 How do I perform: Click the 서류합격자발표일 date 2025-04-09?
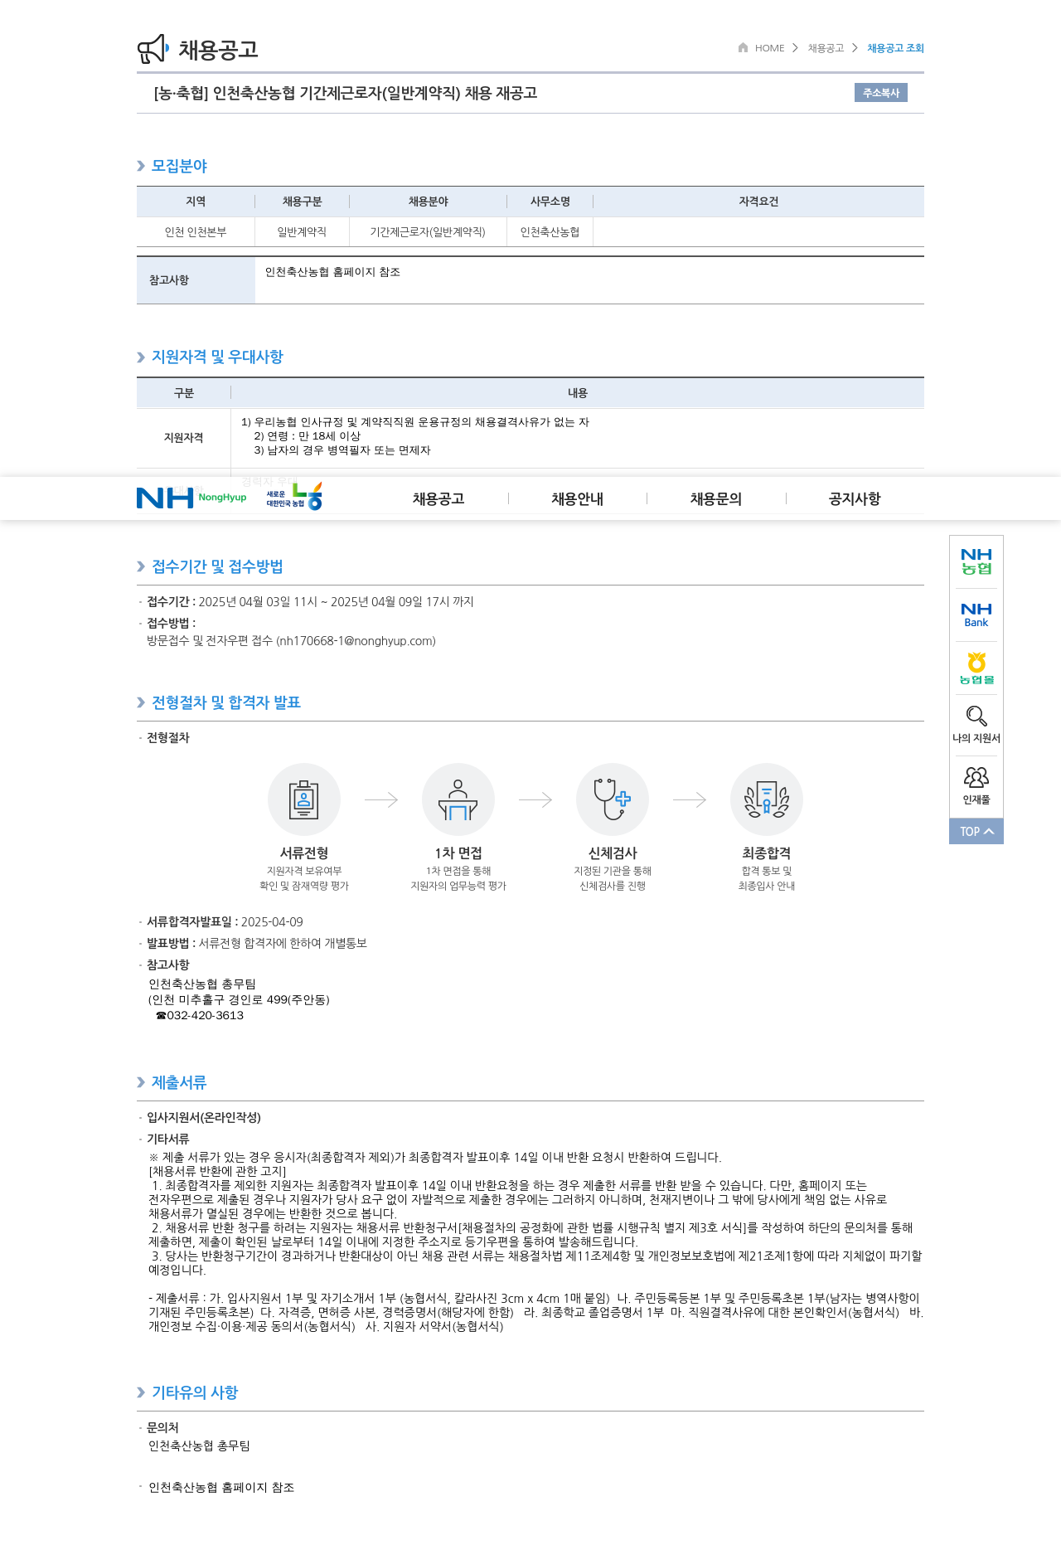point(272,922)
